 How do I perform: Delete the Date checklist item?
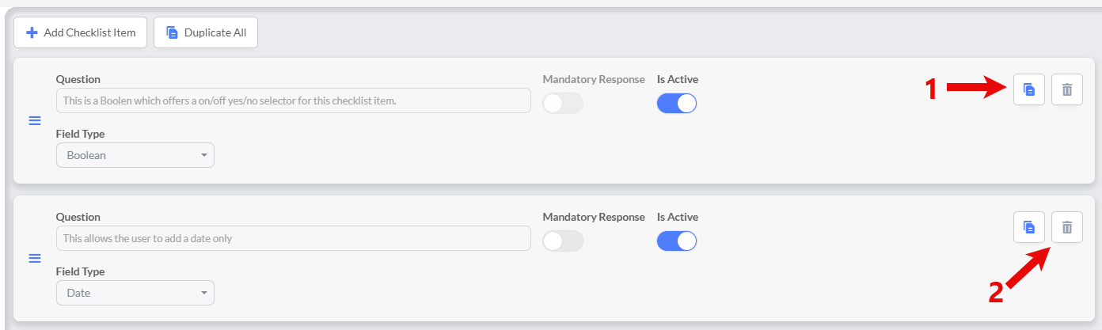click(x=1066, y=227)
